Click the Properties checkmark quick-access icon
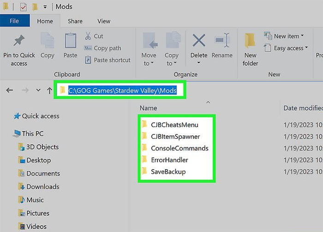 tap(23, 7)
